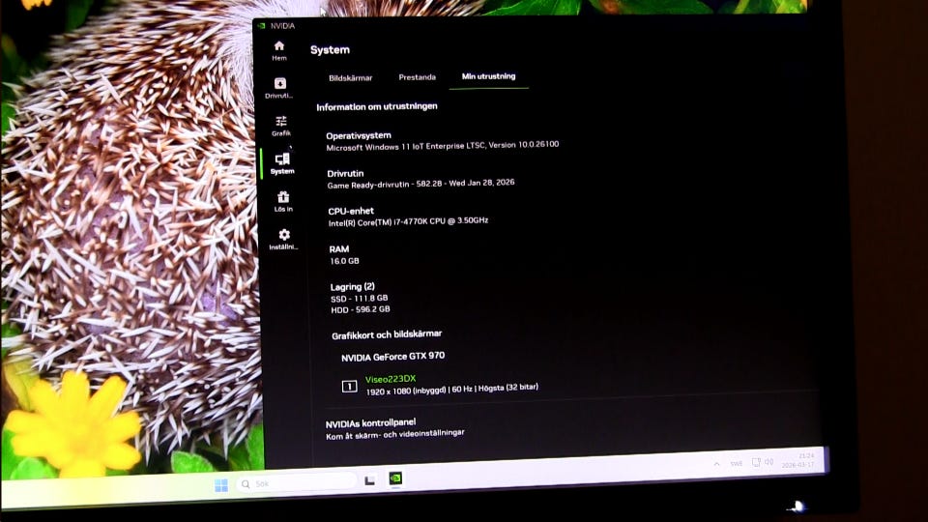
Task: Click the SSD - 111.8 GB entry
Action: [x=360, y=299]
